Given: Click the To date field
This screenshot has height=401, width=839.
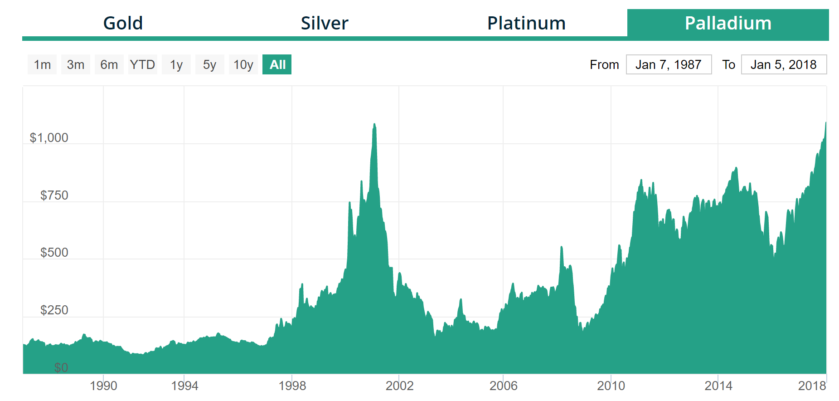Looking at the screenshot, I should click(x=784, y=64).
